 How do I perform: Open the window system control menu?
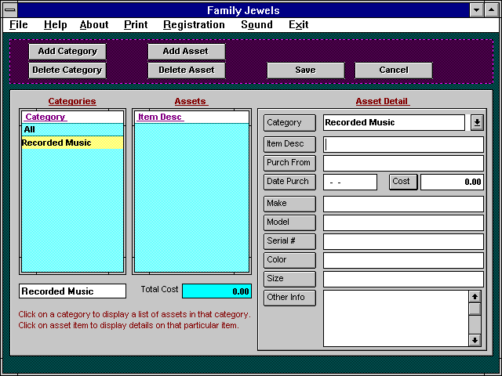(x=9, y=9)
